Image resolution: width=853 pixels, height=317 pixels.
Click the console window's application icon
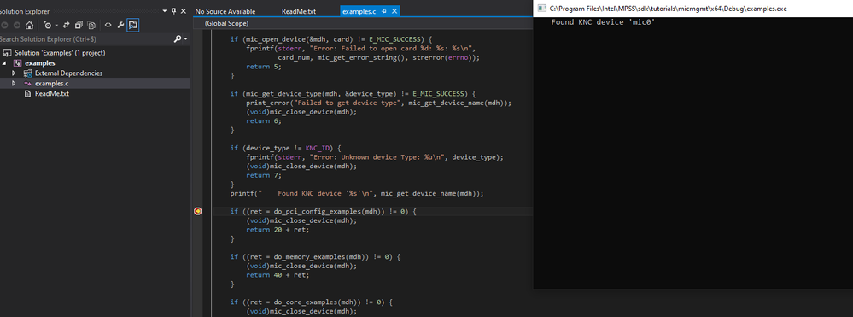pyautogui.click(x=541, y=9)
